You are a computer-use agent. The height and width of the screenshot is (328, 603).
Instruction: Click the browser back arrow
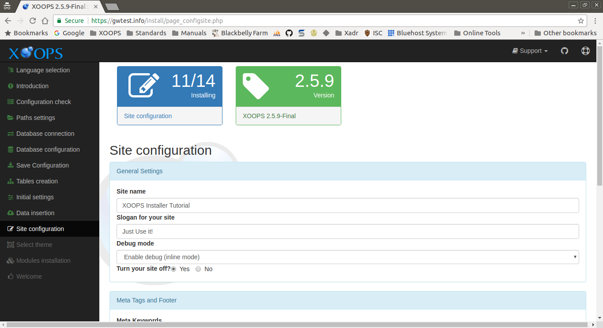click(x=8, y=21)
